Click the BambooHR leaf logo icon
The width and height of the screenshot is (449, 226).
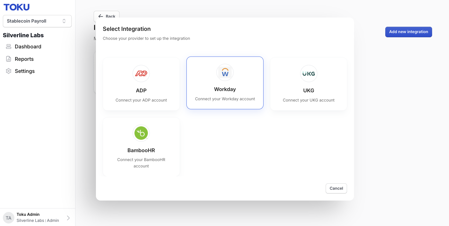pyautogui.click(x=141, y=133)
